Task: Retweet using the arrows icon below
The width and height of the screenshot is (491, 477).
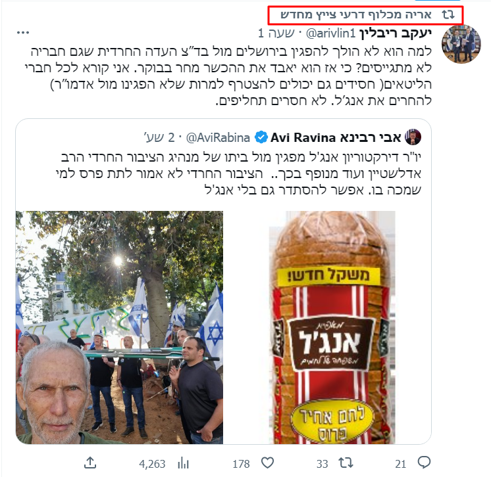Action: coord(346,463)
